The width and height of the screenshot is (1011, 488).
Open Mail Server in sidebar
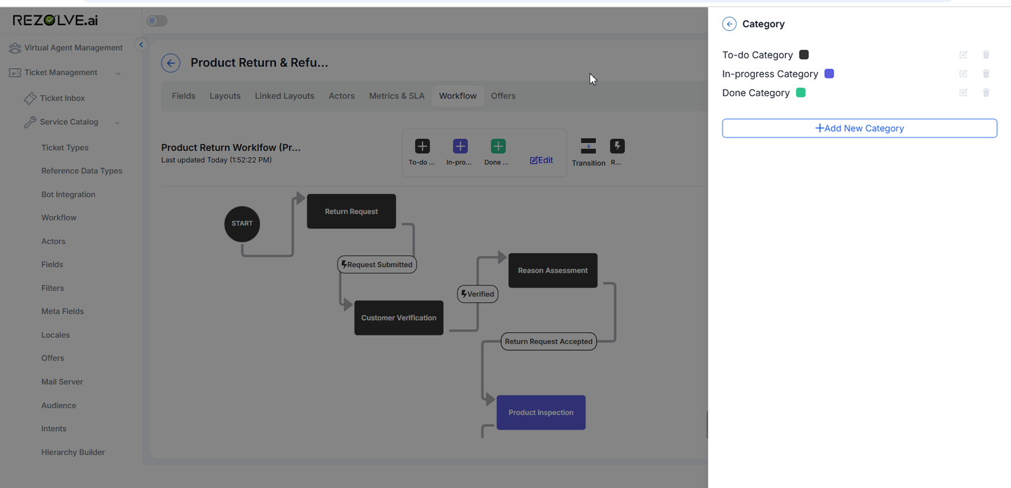(62, 382)
